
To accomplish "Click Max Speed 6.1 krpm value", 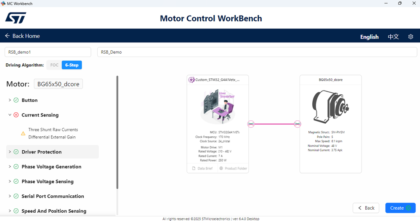I will click(337, 141).
